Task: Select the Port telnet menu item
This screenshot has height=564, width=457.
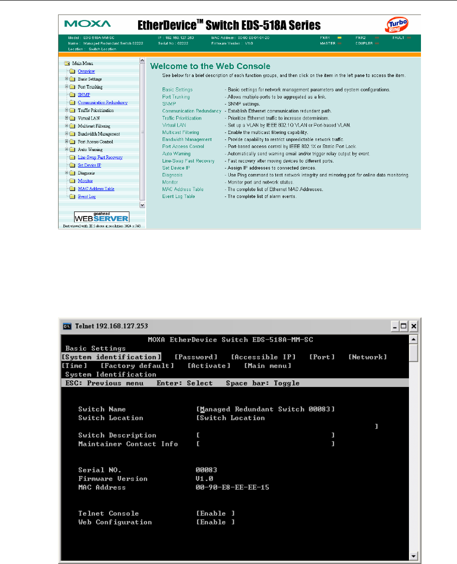Action: [322, 357]
